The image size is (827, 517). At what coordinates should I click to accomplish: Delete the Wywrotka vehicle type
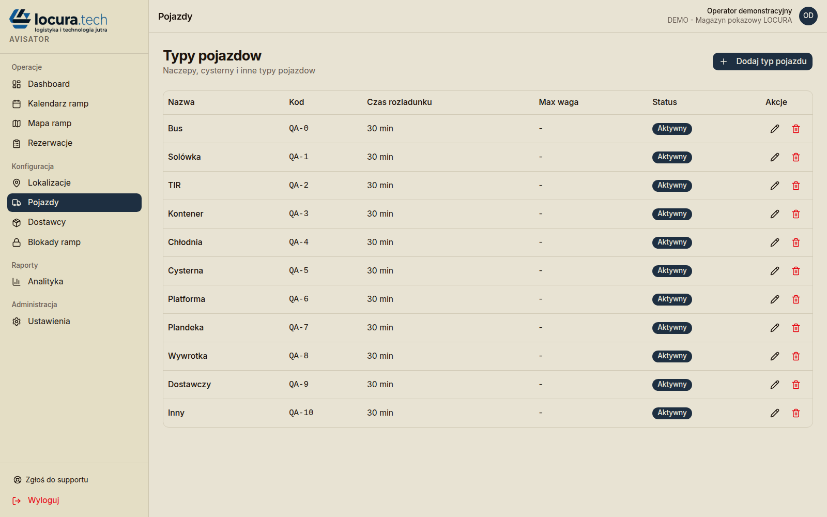[796, 356]
